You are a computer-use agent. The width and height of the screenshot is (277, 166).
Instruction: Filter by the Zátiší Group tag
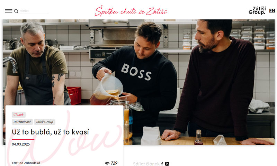45,122
